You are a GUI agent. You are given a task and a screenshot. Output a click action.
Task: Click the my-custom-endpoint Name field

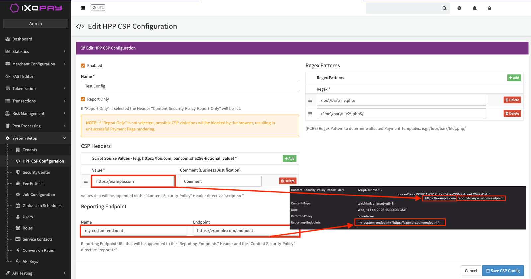[134, 231]
